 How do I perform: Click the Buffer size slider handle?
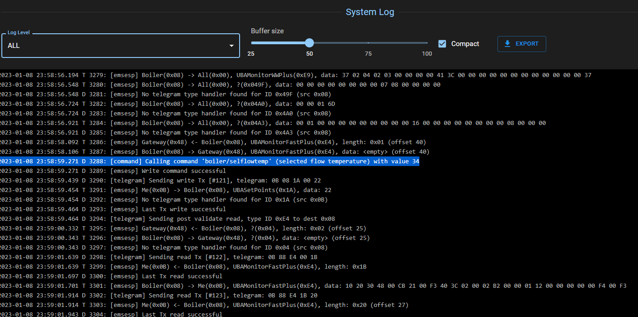click(309, 42)
